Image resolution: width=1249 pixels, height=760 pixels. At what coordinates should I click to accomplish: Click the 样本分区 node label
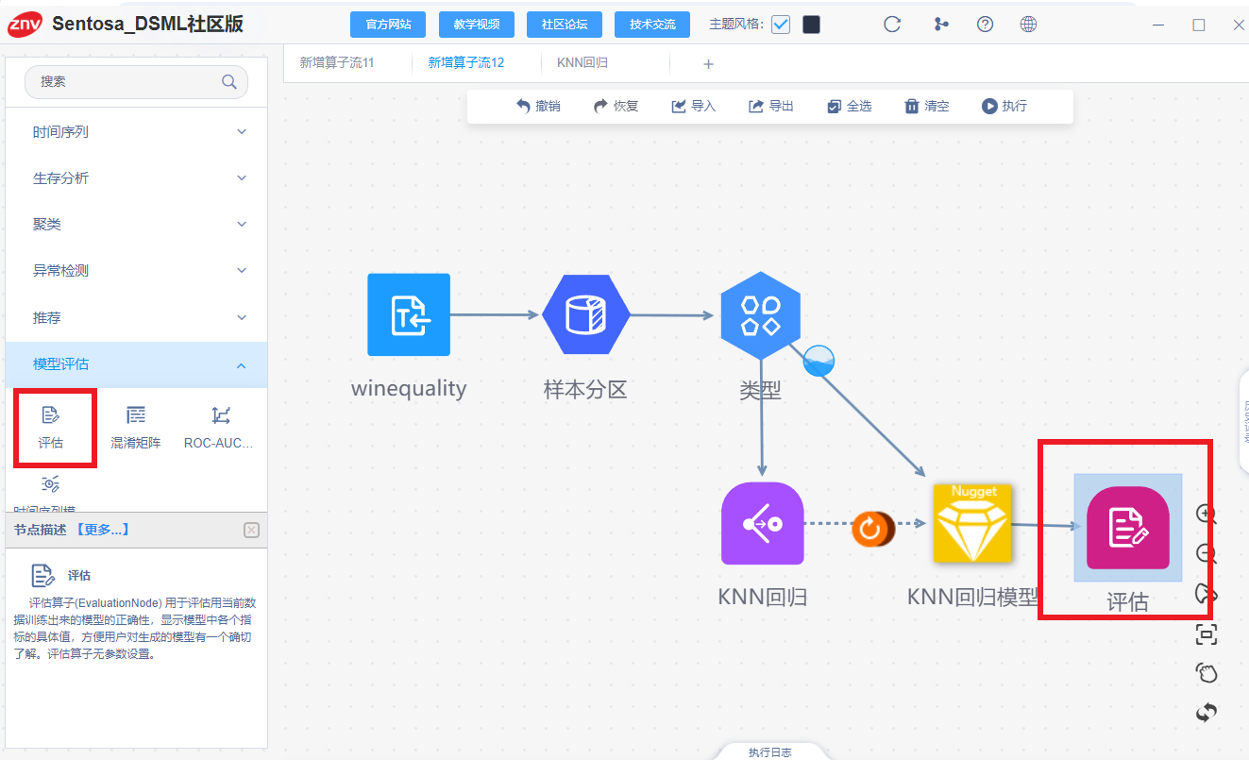coord(586,388)
